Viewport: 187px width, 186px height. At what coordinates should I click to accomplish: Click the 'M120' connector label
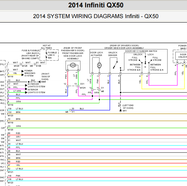click(10, 130)
